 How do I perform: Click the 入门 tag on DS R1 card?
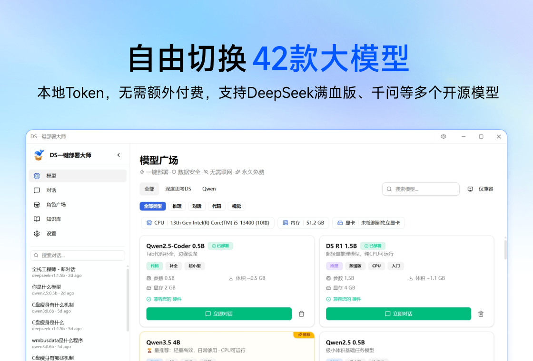pos(395,266)
